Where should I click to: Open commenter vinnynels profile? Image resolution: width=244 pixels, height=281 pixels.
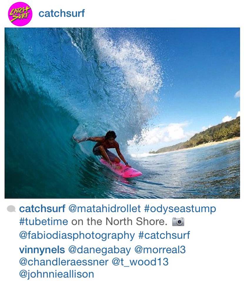coord(42,250)
